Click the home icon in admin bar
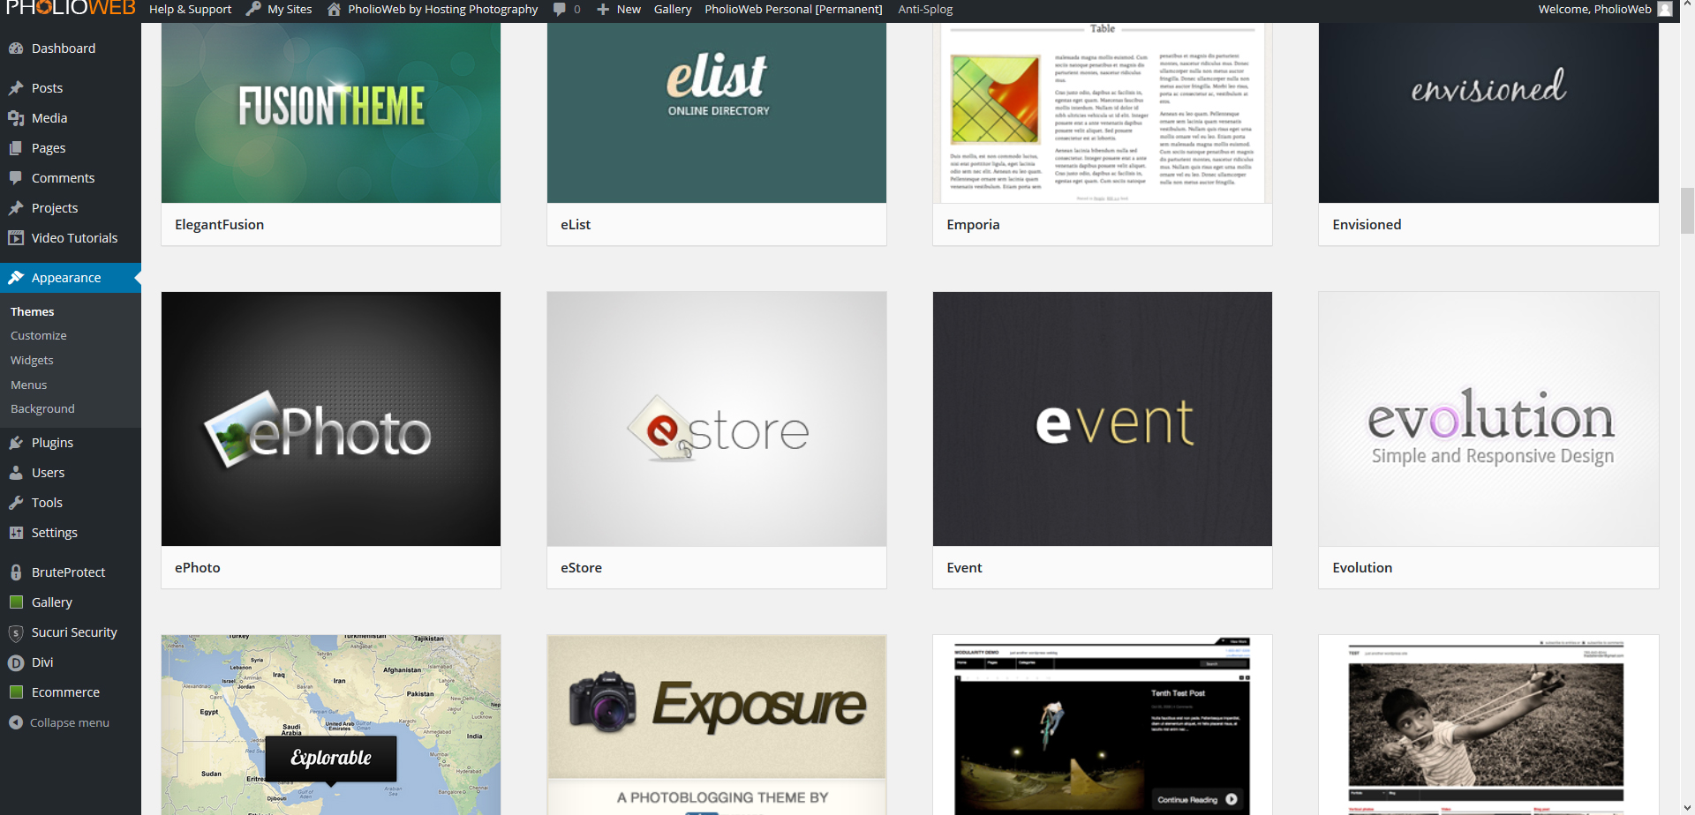The image size is (1695, 815). click(x=334, y=9)
